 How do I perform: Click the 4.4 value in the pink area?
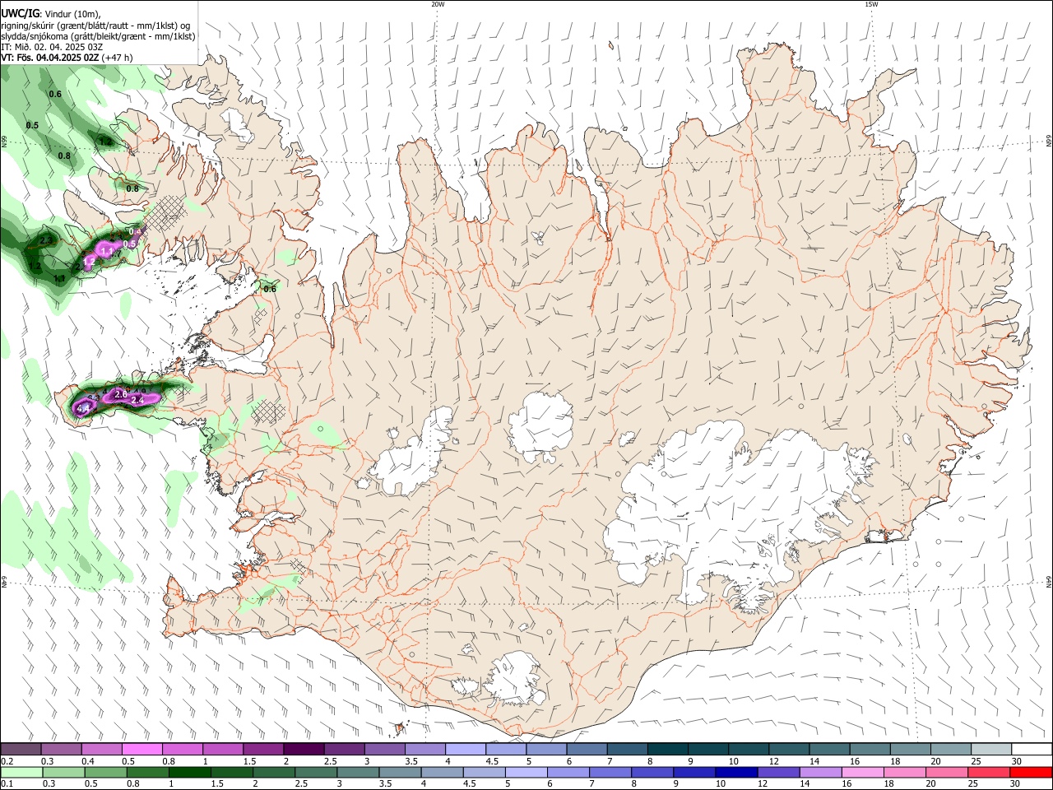coord(82,409)
